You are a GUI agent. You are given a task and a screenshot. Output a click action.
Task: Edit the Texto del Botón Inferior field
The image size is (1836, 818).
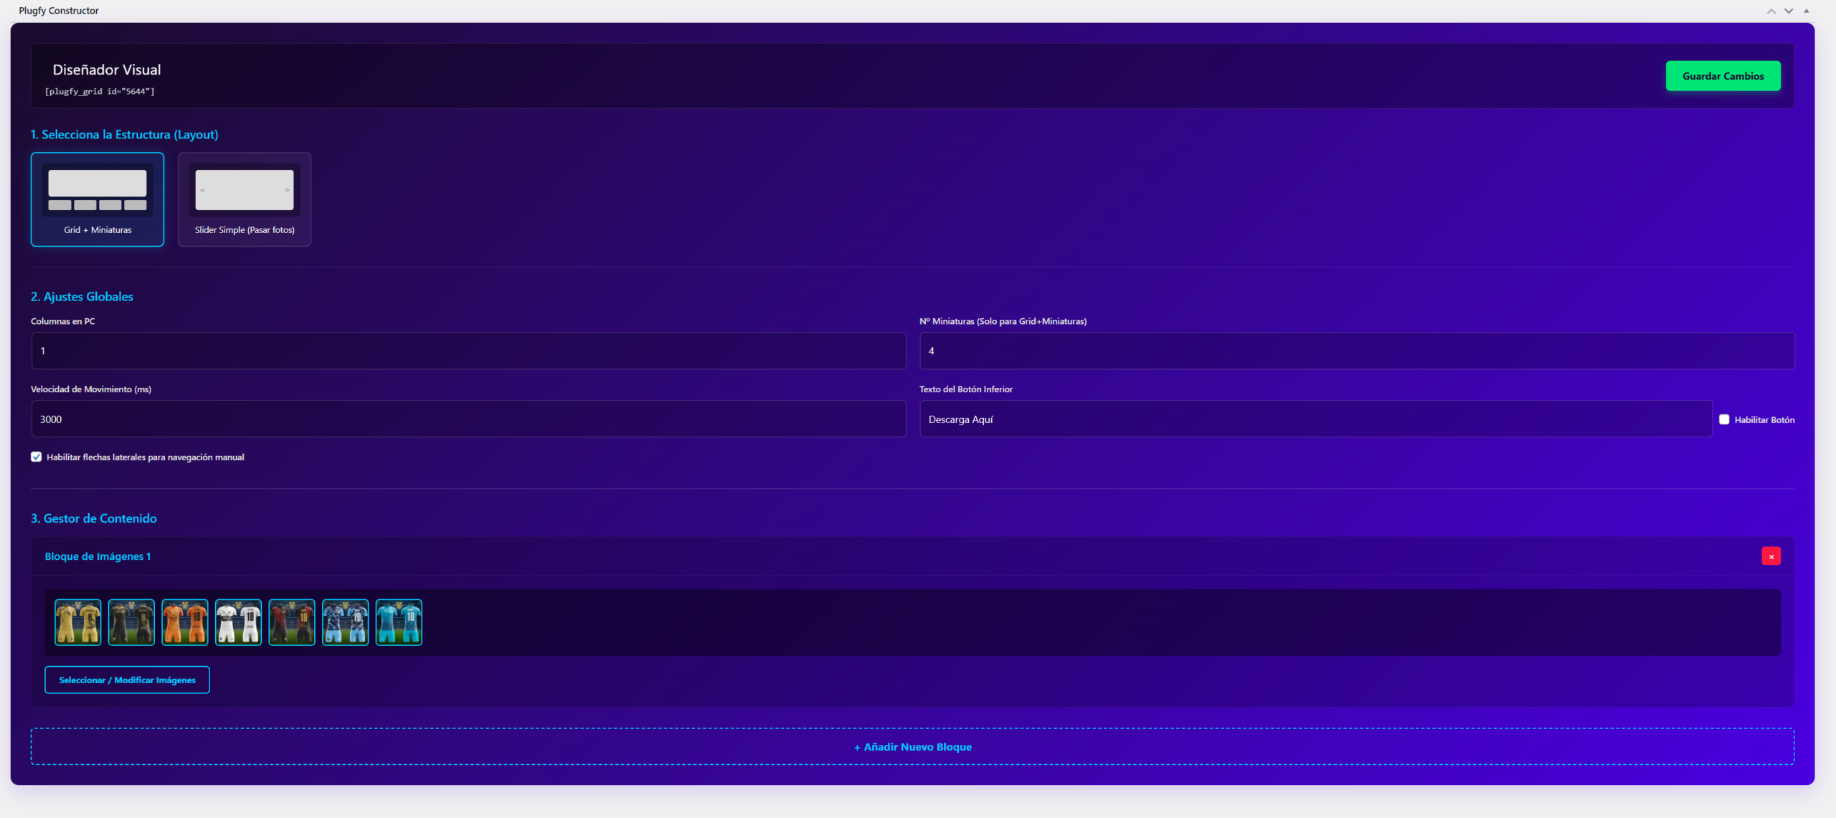[x=1315, y=419]
